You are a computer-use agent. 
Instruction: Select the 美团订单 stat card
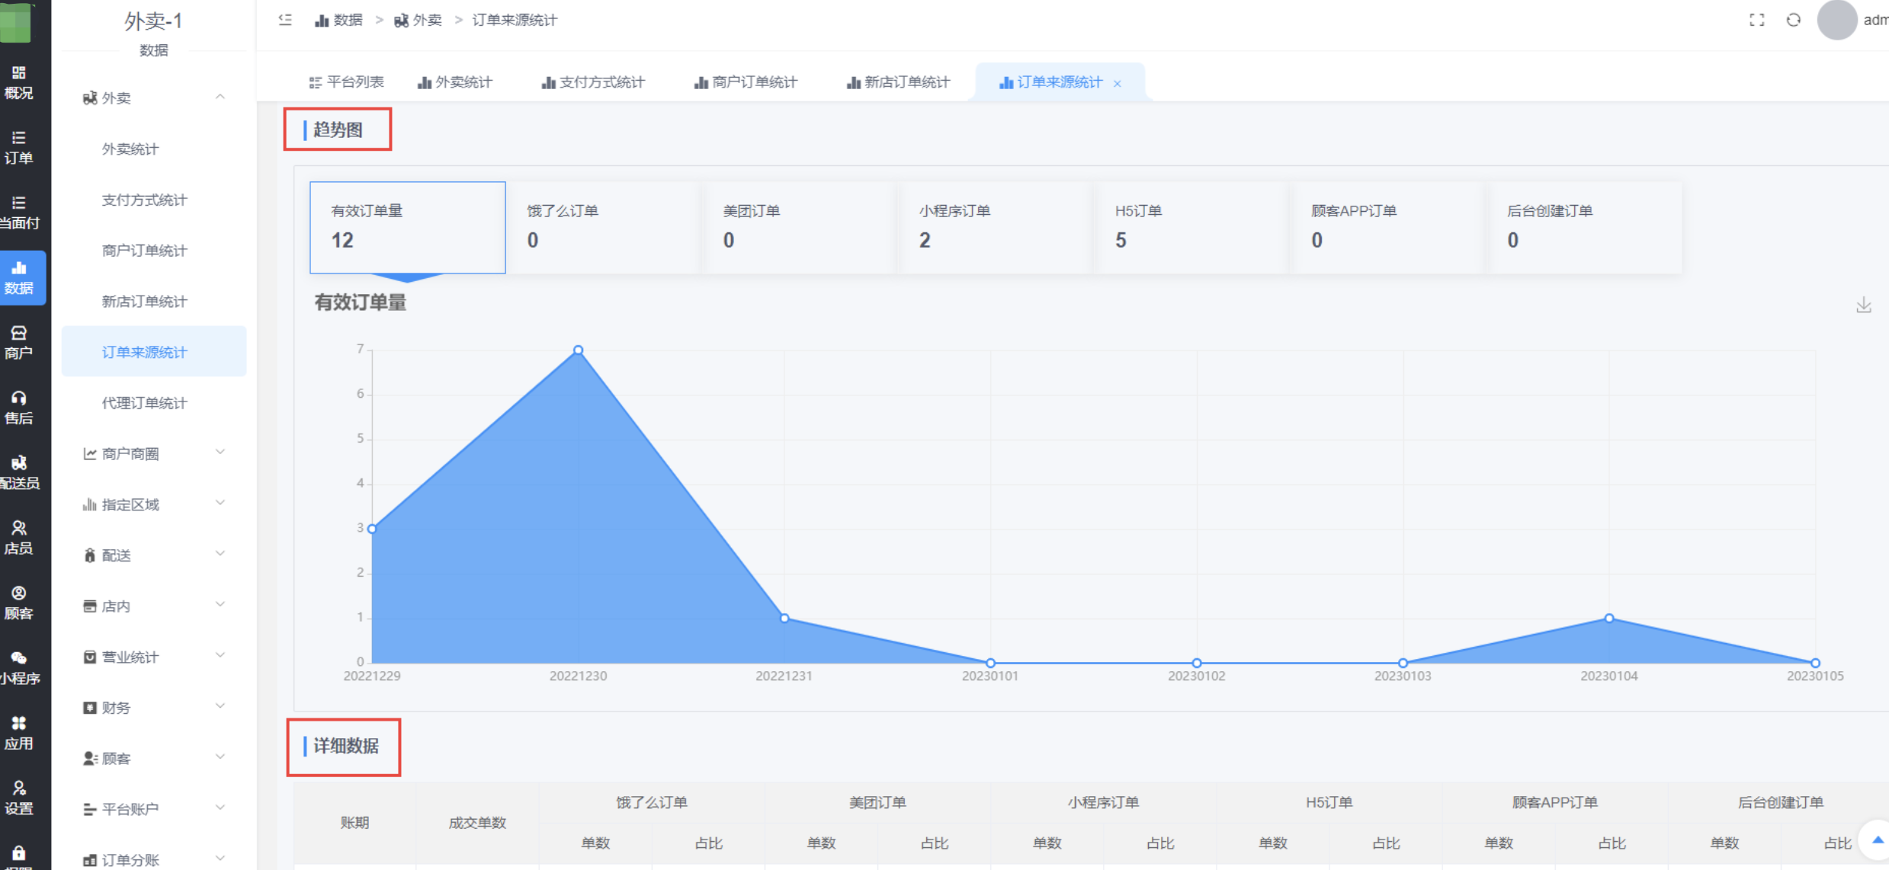[x=800, y=227]
